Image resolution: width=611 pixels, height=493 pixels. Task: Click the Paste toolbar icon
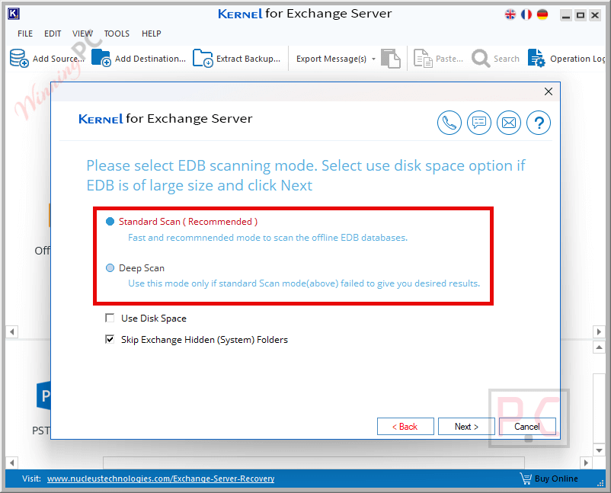423,59
